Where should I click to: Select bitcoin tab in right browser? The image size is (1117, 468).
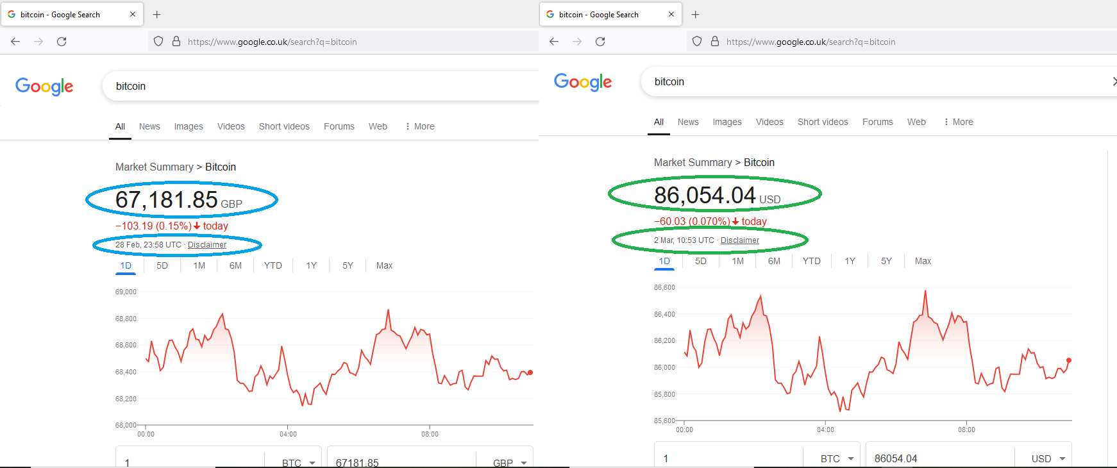(x=610, y=14)
